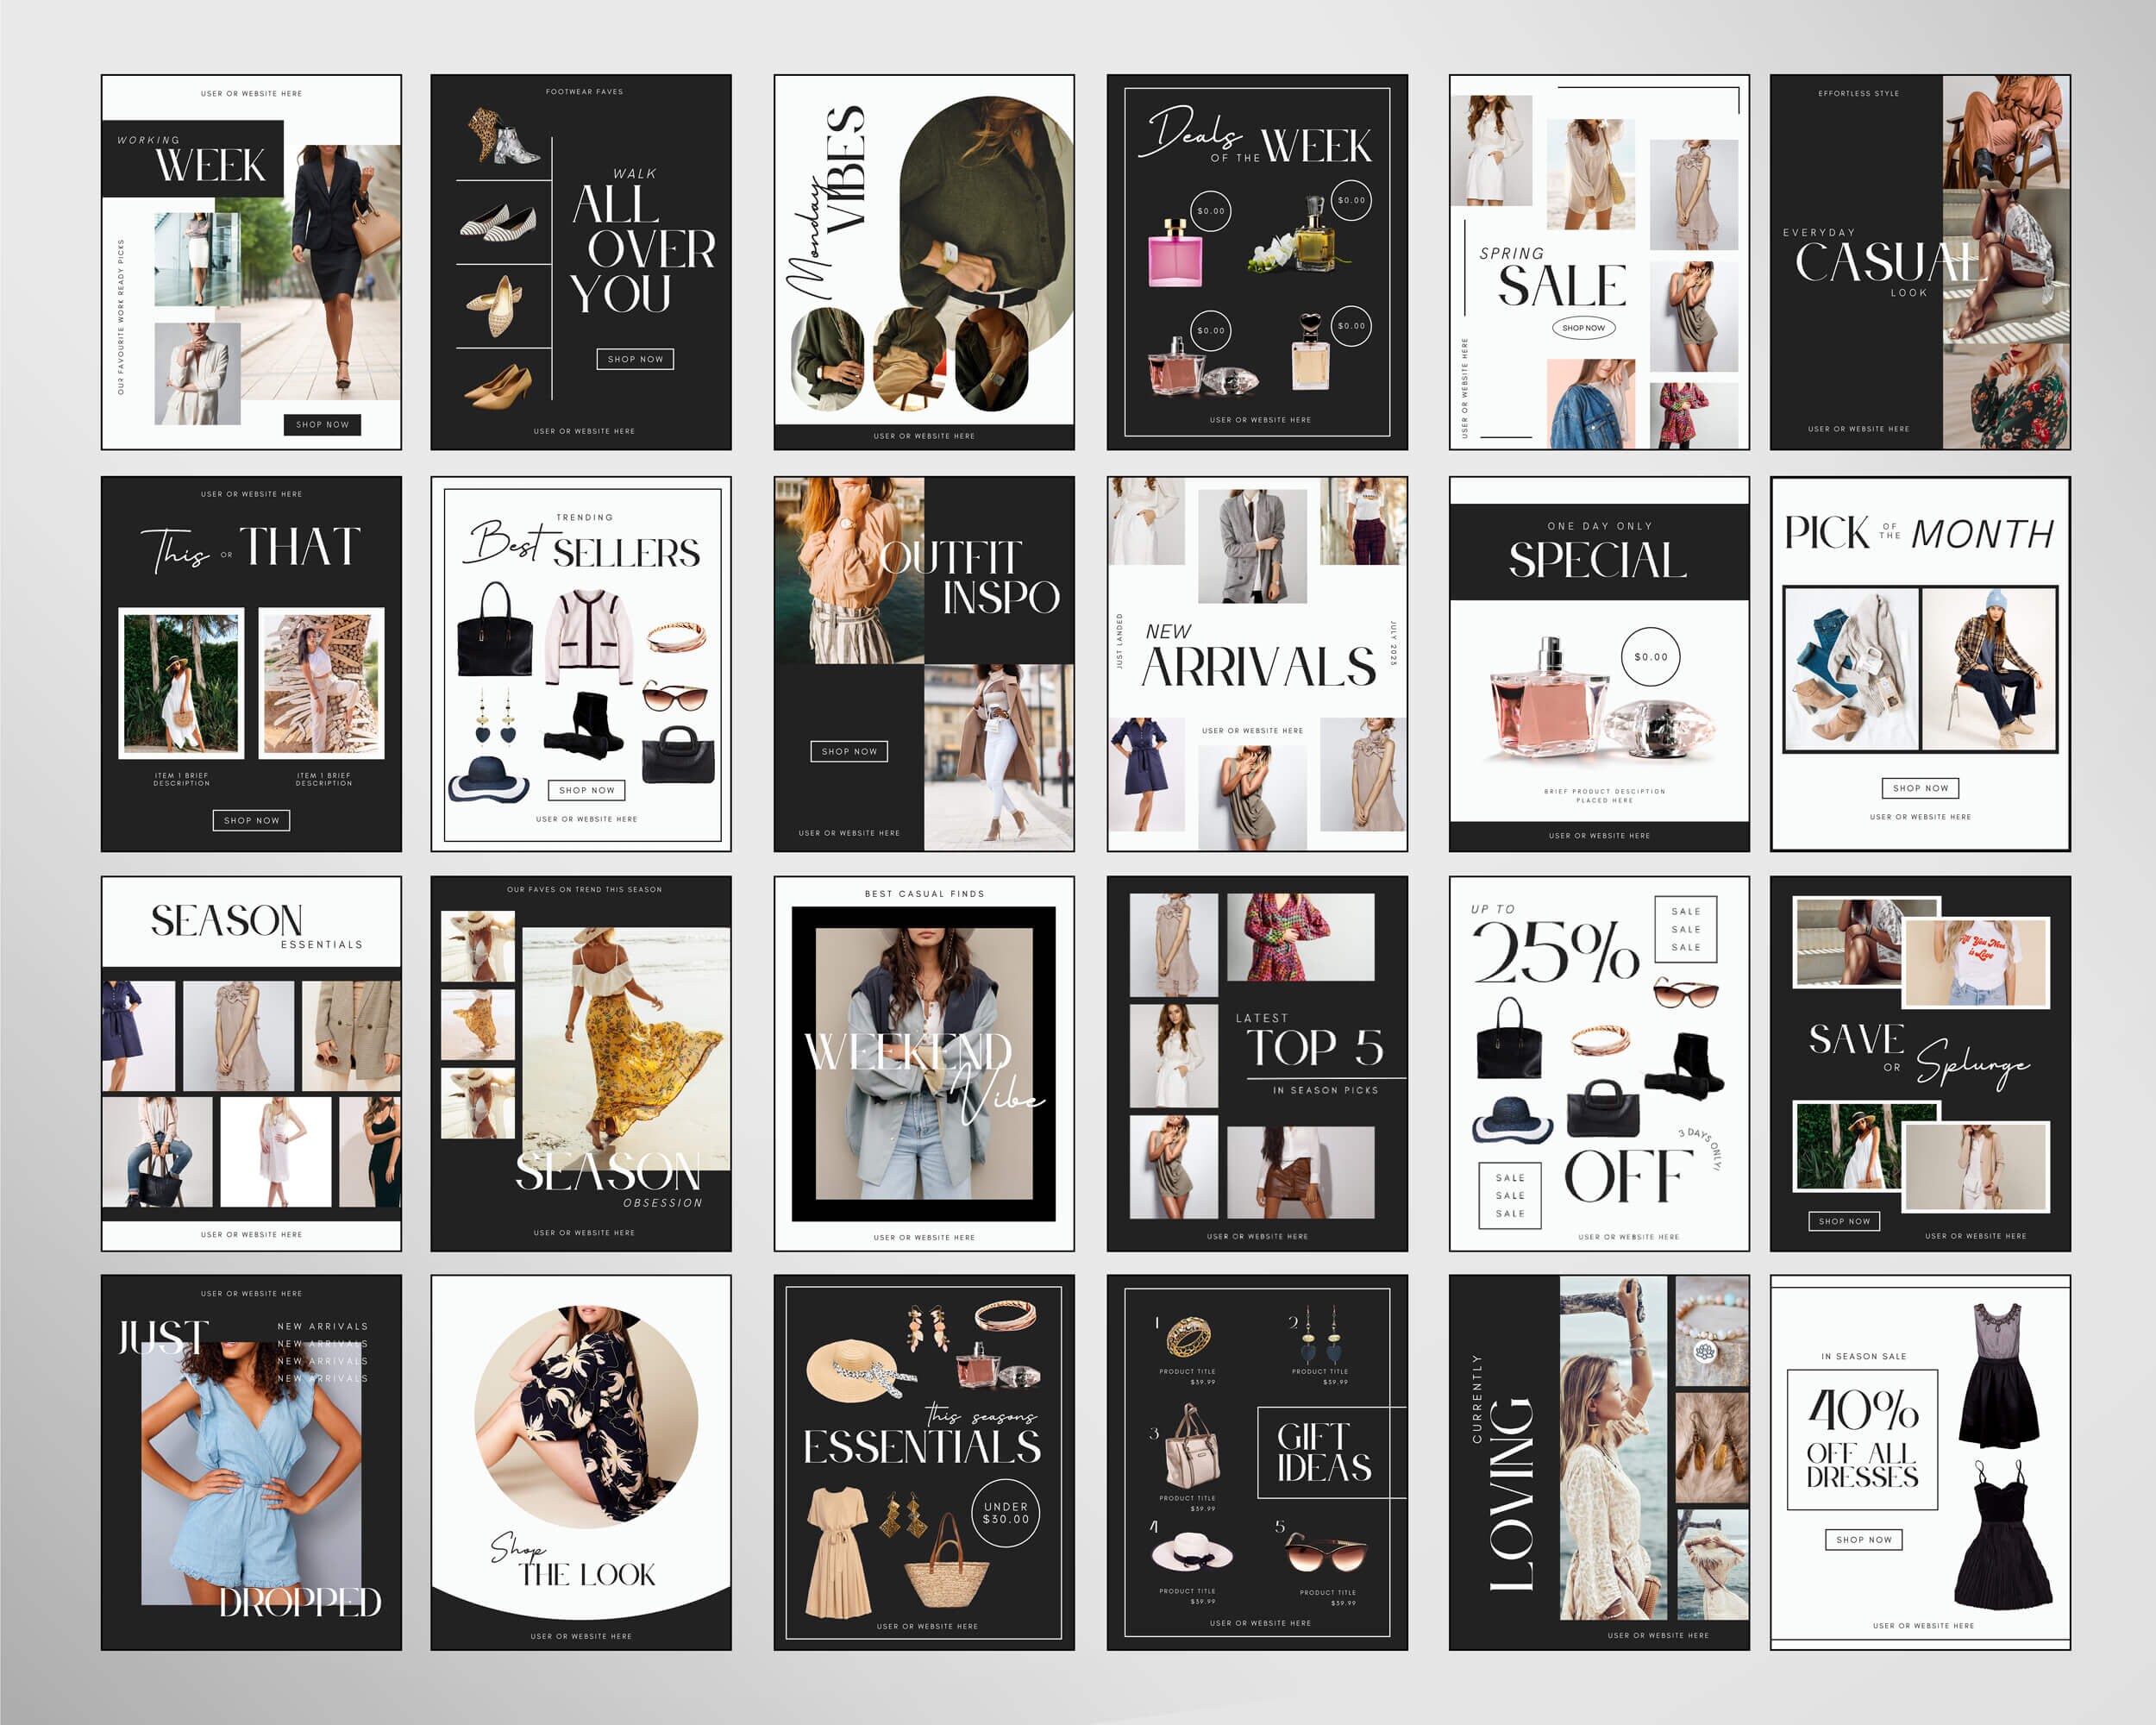The height and width of the screenshot is (1725, 2156).
Task: Click Shop Now on 40% Off Dresses card
Action: [x=1864, y=1540]
